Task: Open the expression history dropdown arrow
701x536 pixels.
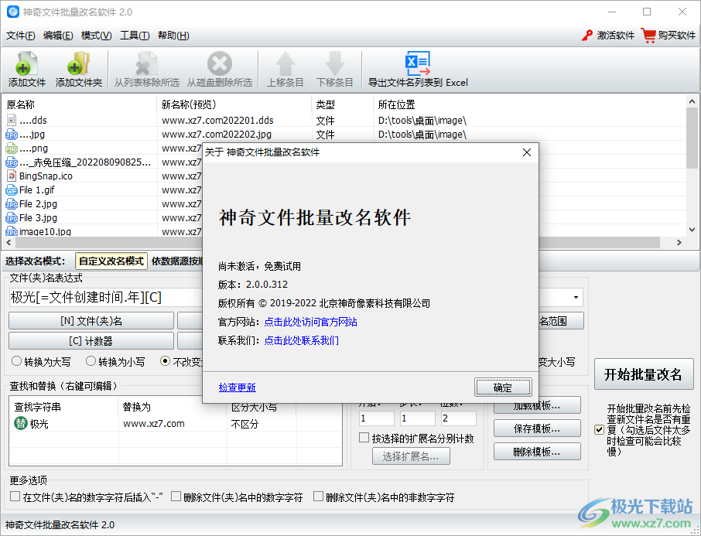Action: (576, 297)
